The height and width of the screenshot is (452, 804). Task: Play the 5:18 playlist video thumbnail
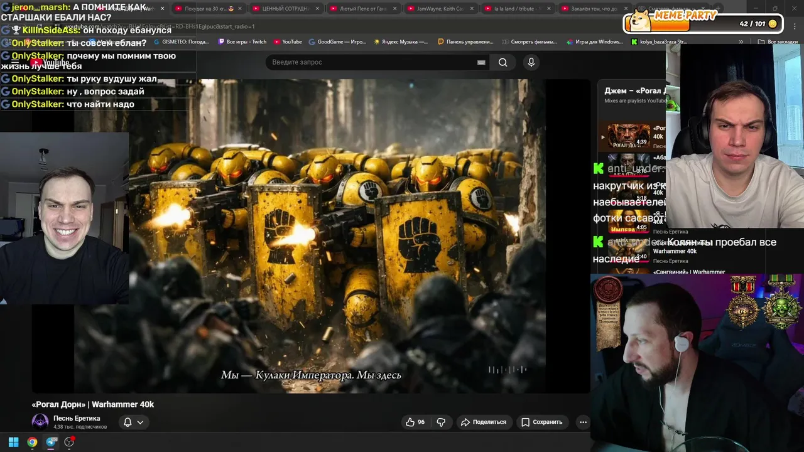point(628,193)
